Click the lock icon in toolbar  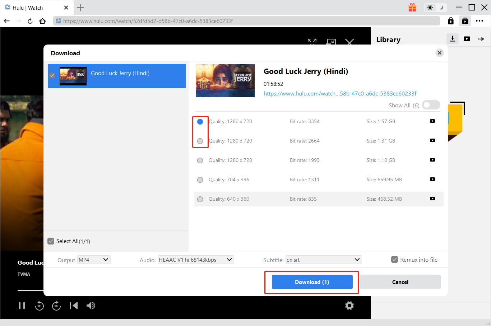click(x=450, y=21)
